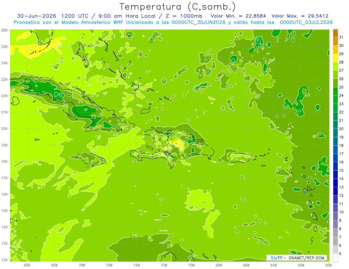Image resolution: width=349 pixels, height=269 pixels.
Task: Click the '66W' longitude axis label
Action: pos(246,265)
